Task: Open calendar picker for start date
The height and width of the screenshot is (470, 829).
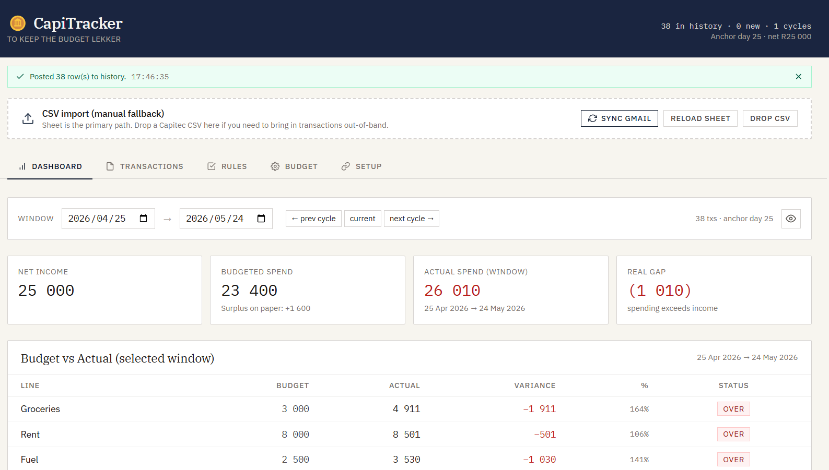Action: [x=144, y=219]
